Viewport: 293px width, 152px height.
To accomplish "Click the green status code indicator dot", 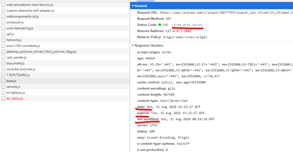I will (x=160, y=25).
